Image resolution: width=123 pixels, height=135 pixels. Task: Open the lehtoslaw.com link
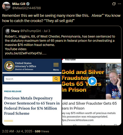[78, 120]
